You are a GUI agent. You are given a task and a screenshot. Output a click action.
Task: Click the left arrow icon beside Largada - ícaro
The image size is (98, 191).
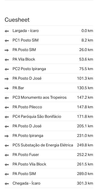click(x=7, y=31)
